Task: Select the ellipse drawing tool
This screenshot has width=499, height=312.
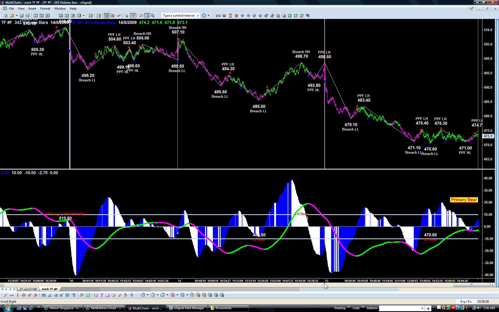Action: click(x=113, y=295)
